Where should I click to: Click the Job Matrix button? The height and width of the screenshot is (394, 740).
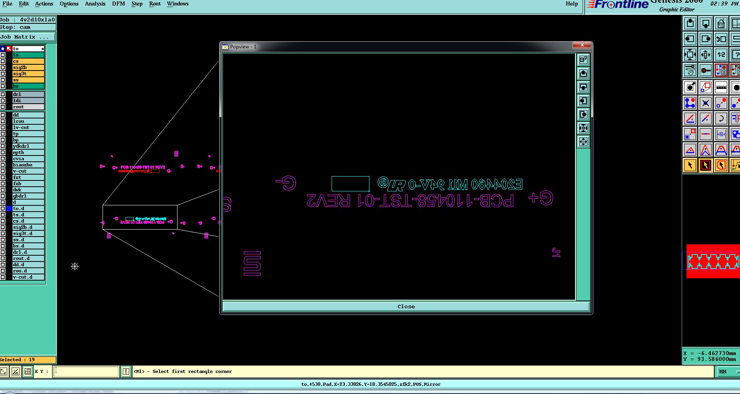pos(28,37)
